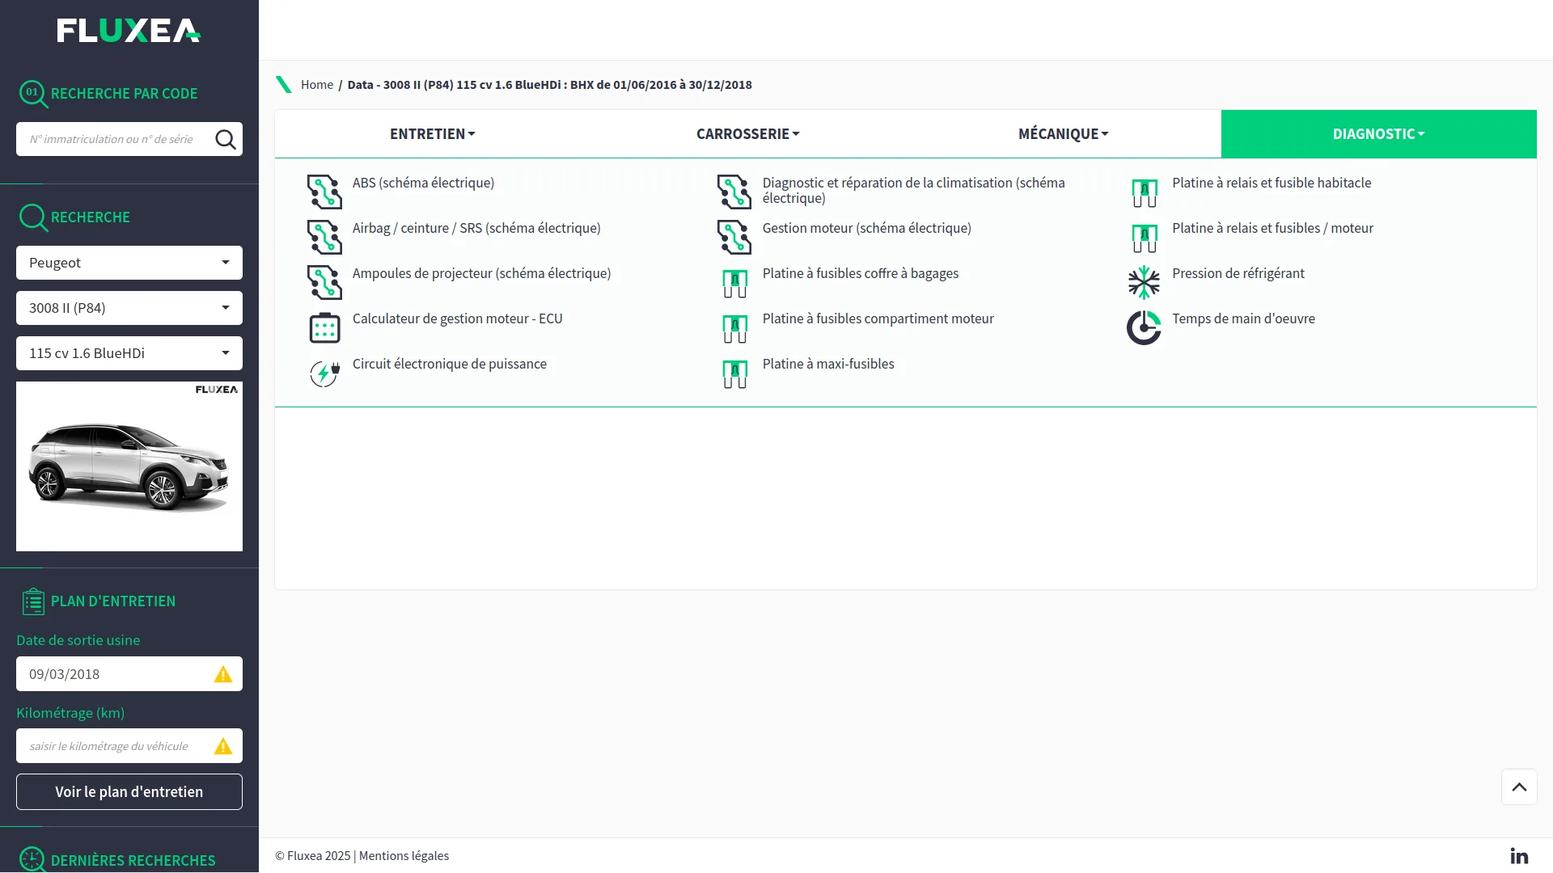Click the Dernières recherches clock icon
This screenshot has height=873, width=1553.
[x=32, y=859]
